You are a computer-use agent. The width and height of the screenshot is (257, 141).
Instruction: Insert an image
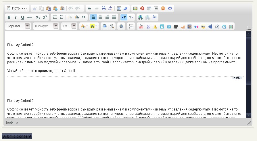(x=135, y=8)
